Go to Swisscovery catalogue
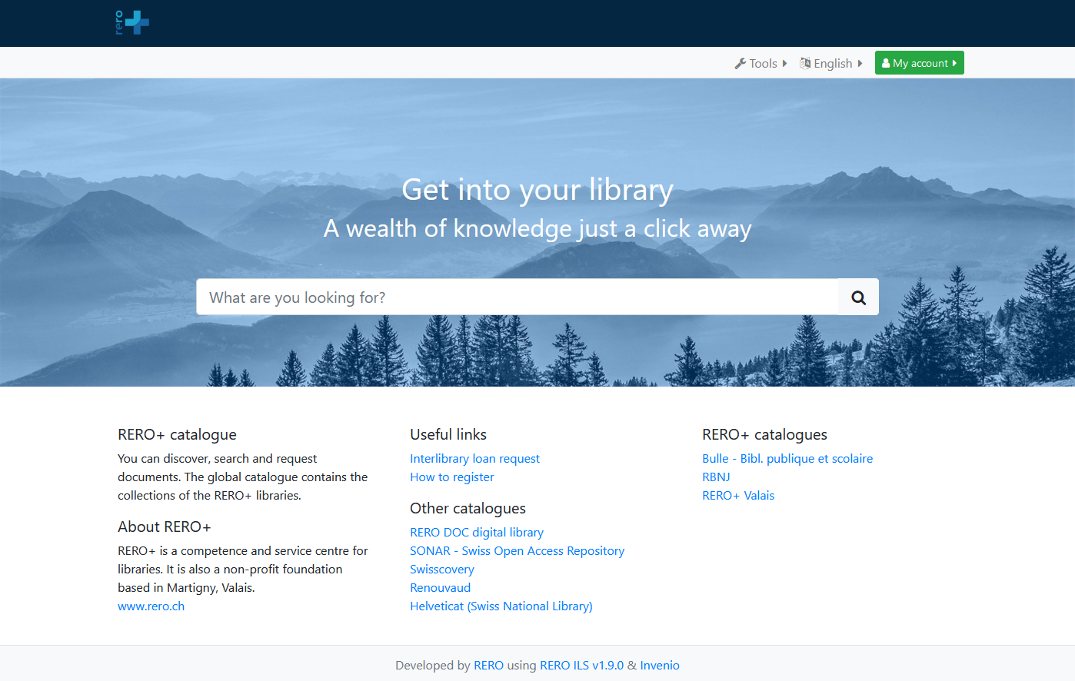 coord(442,570)
